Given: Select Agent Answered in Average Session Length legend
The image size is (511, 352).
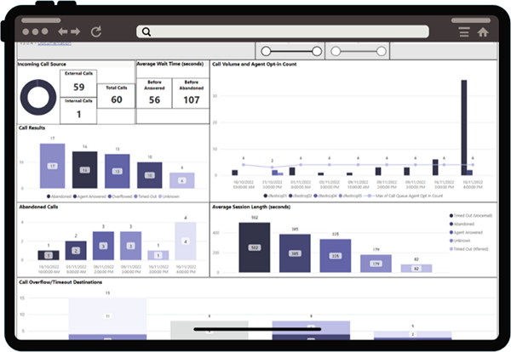Looking at the screenshot, I should point(466,233).
